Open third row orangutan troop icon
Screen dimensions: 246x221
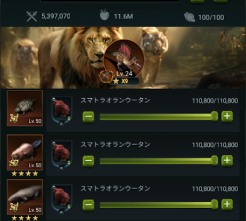click(x=62, y=199)
